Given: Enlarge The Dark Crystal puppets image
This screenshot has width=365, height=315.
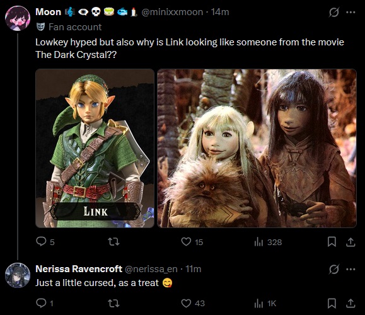Looking at the screenshot, I should [257, 148].
